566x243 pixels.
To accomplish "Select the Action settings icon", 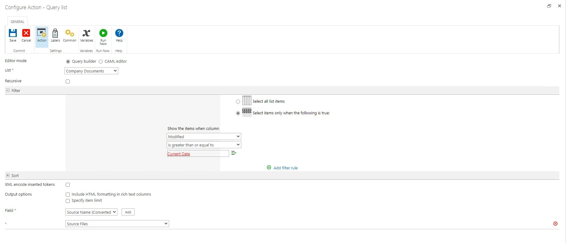I will pyautogui.click(x=42, y=33).
